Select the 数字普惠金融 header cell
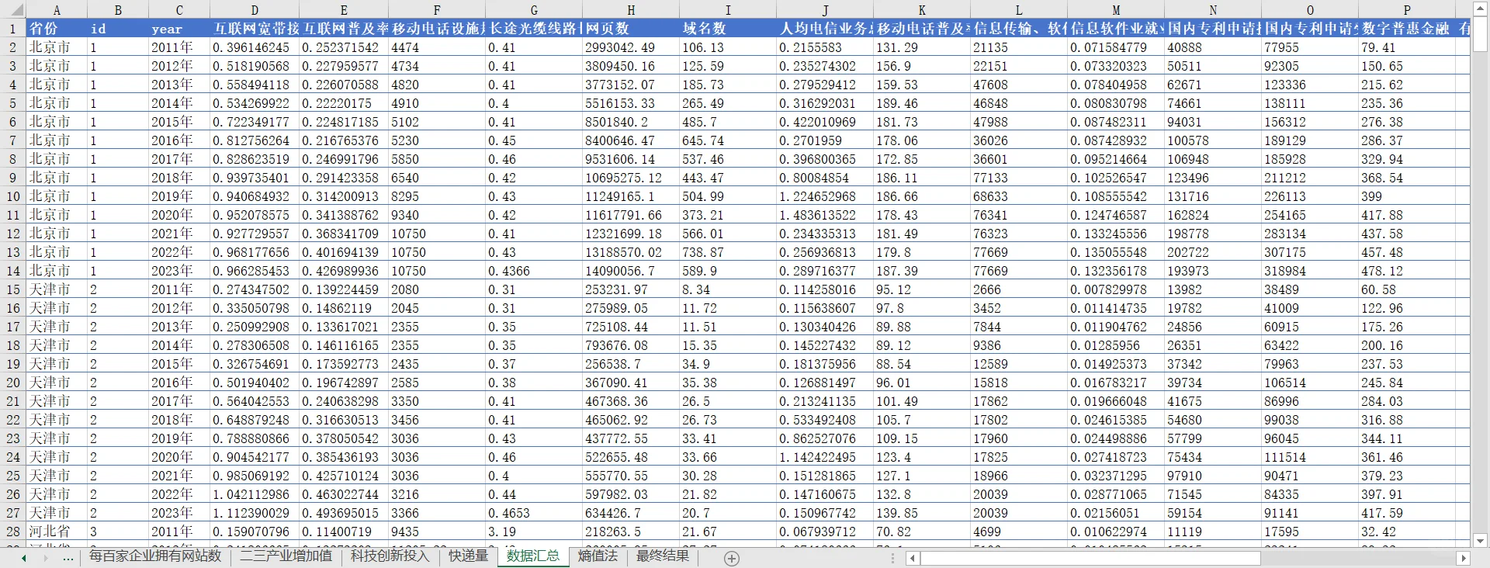 click(x=1407, y=29)
